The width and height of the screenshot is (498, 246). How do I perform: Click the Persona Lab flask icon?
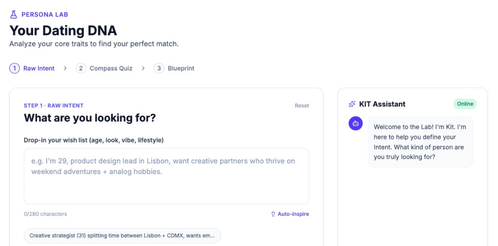click(14, 15)
